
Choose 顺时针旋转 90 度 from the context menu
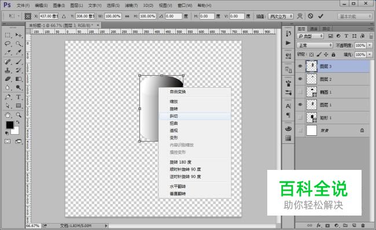pos(195,169)
